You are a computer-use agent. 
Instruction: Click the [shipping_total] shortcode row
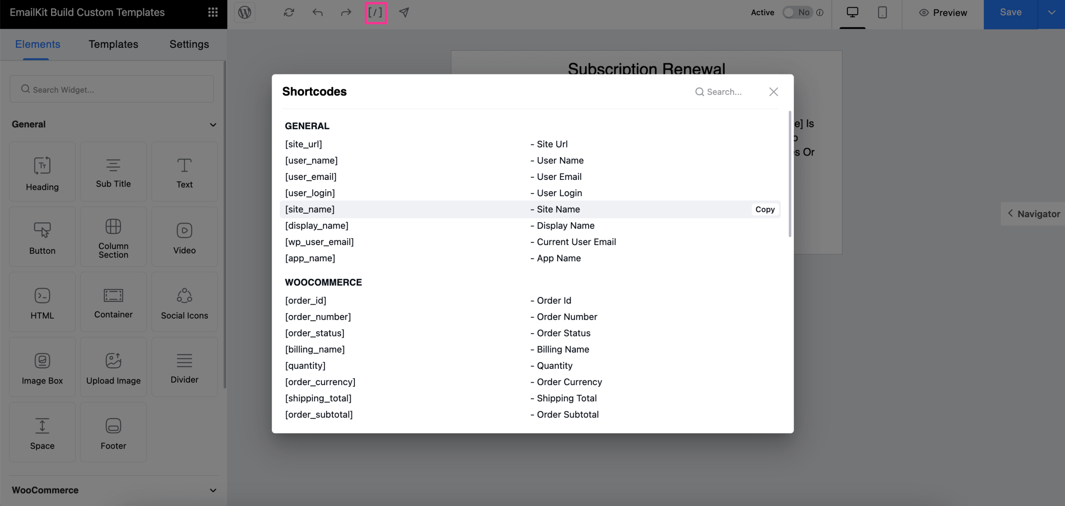click(x=530, y=398)
